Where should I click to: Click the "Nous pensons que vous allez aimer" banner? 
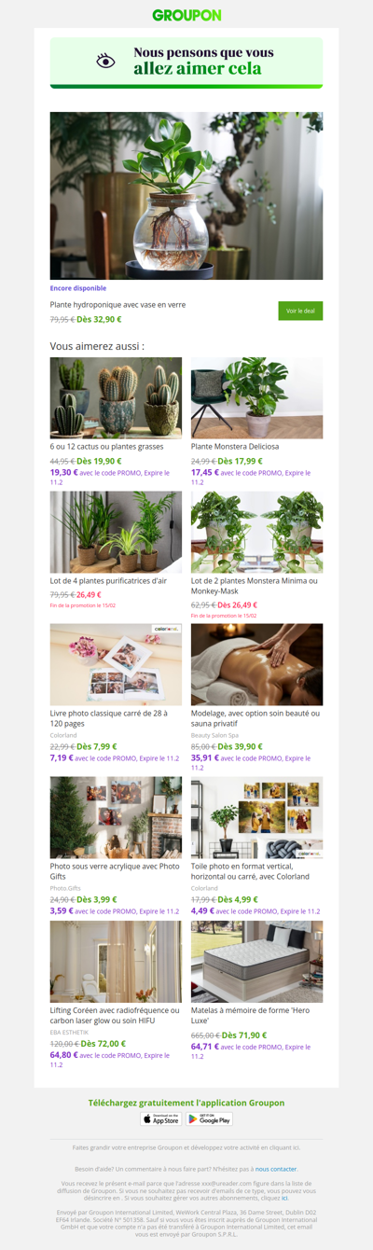(186, 63)
